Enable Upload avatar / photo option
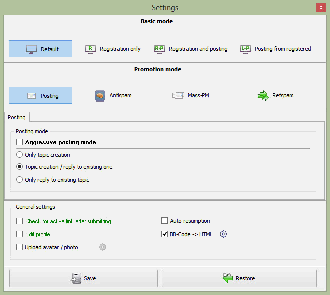 click(20, 247)
